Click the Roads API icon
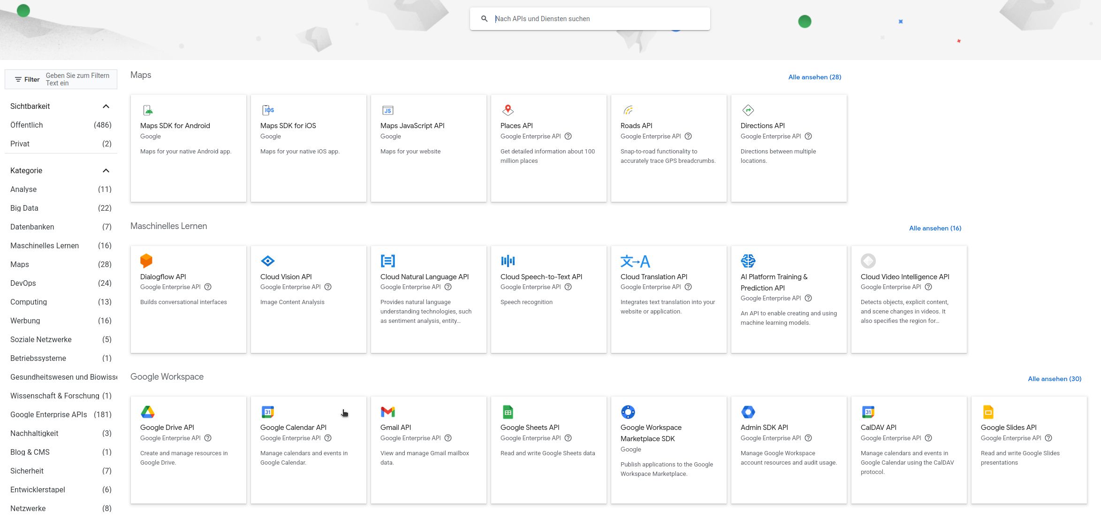1101x520 pixels. pos(628,110)
